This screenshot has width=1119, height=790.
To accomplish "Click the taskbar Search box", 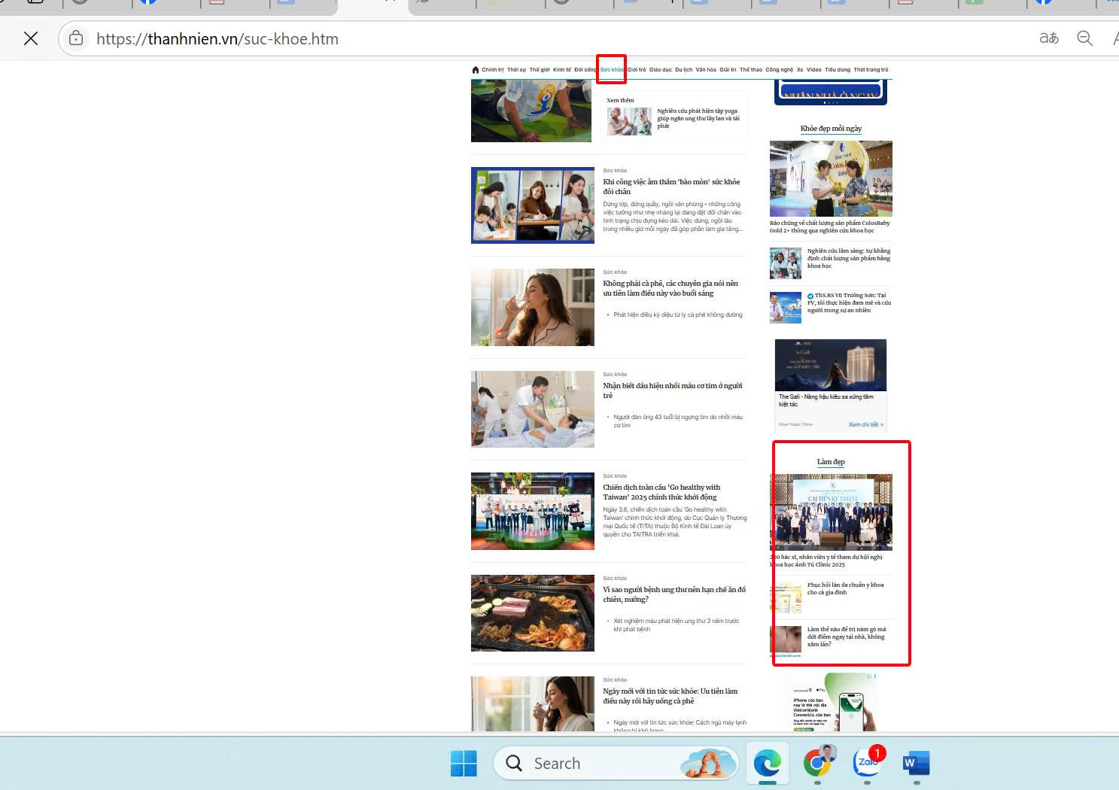I will (x=616, y=764).
